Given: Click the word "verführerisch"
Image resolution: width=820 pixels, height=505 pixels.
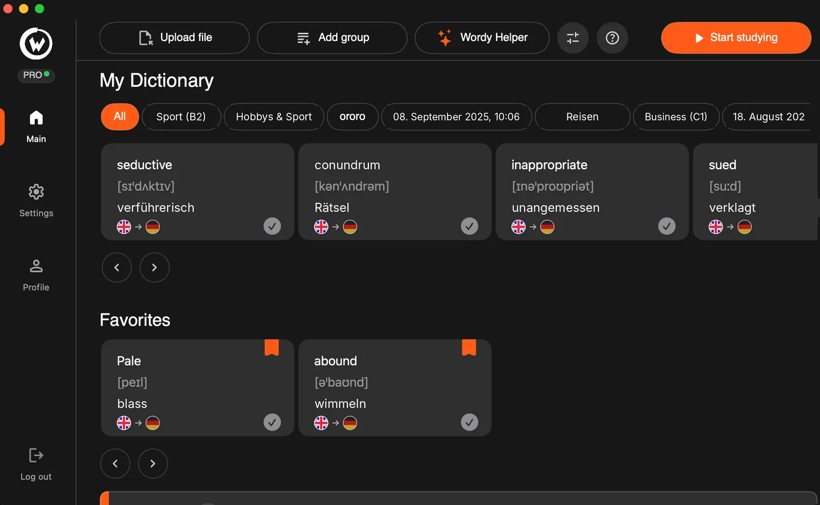Looking at the screenshot, I should 156,207.
